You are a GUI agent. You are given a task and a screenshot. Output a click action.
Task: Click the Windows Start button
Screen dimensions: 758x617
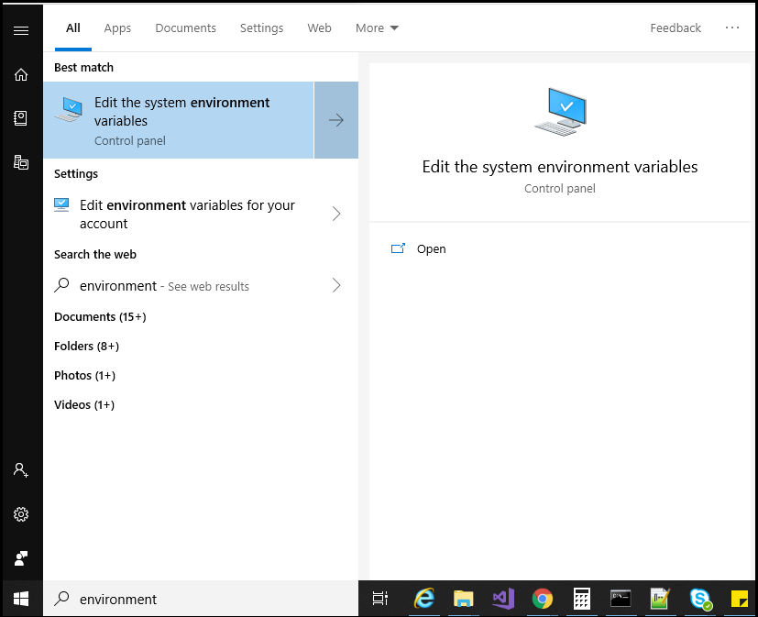[21, 599]
